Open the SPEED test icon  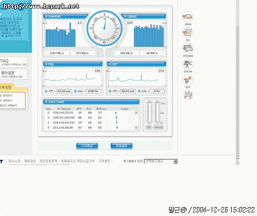[188, 17]
